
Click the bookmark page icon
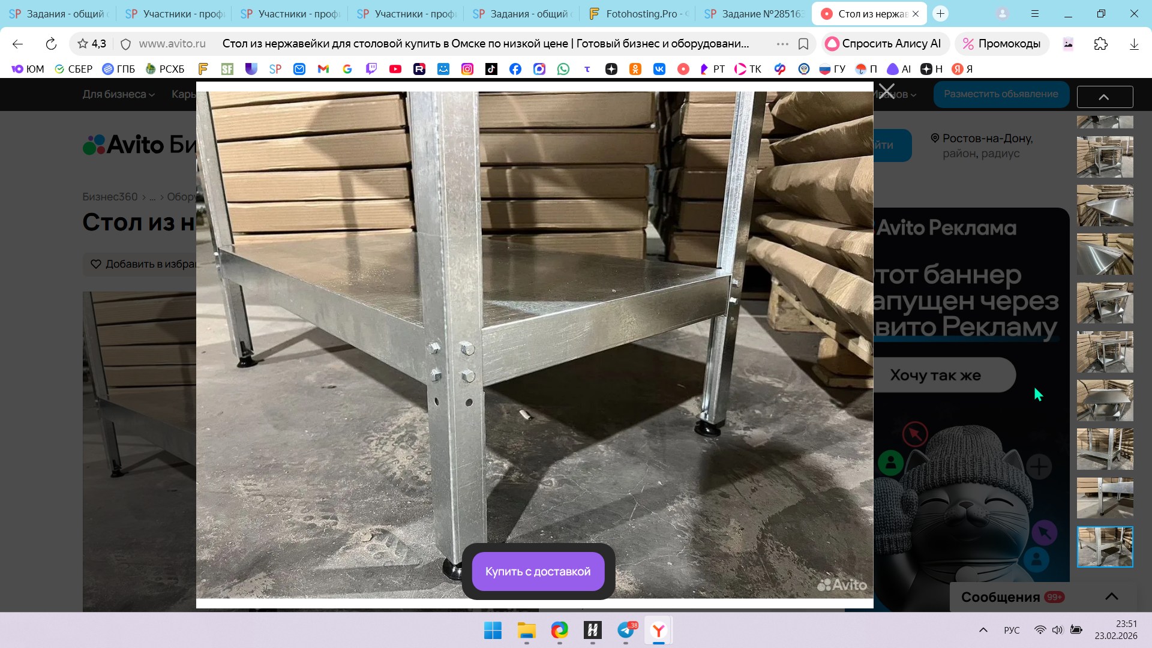[803, 44]
